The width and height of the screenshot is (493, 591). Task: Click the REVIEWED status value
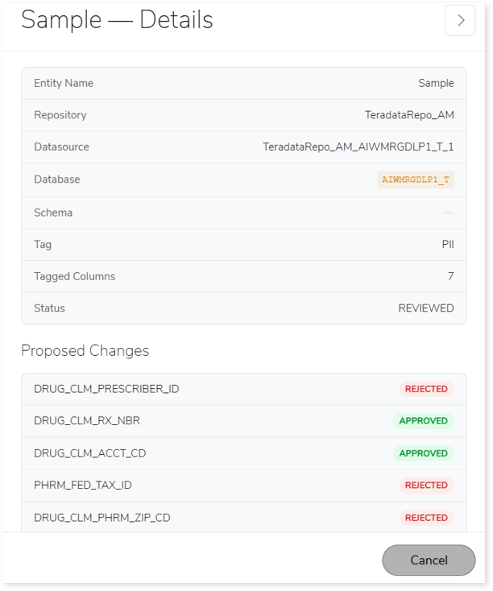[426, 308]
